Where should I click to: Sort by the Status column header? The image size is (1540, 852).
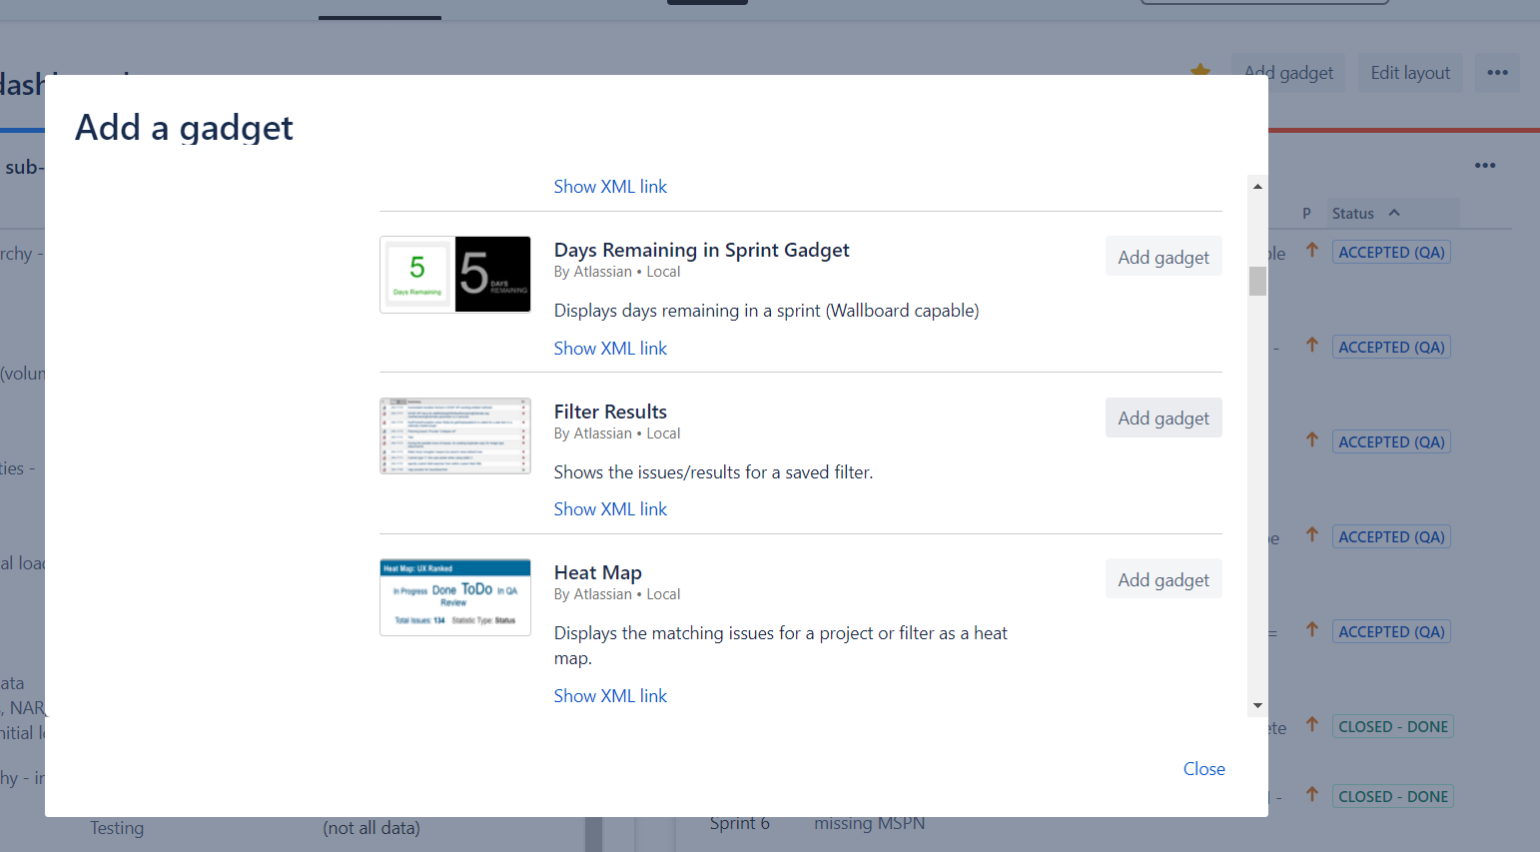[x=1353, y=214]
